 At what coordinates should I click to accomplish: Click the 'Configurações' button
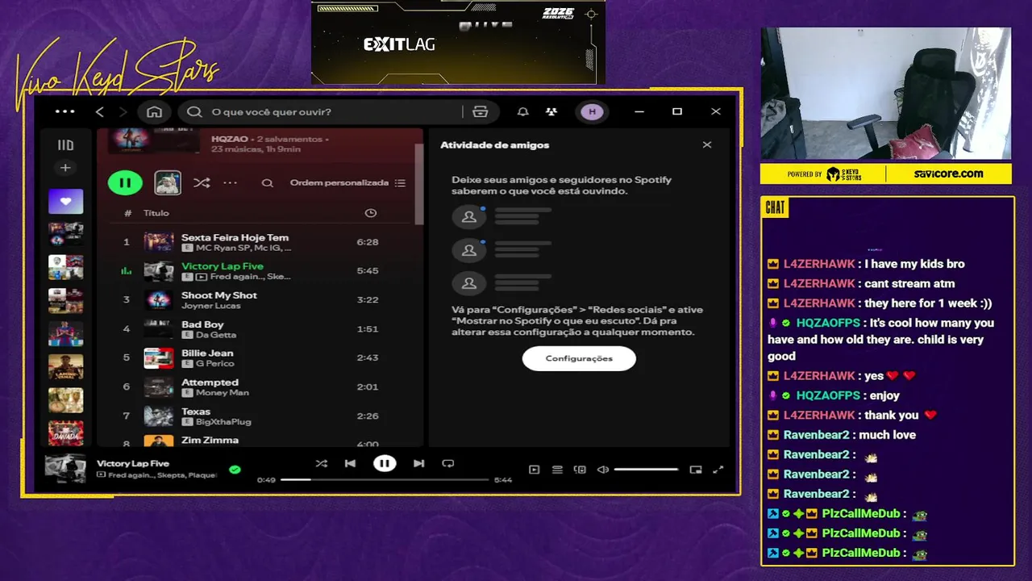(579, 358)
